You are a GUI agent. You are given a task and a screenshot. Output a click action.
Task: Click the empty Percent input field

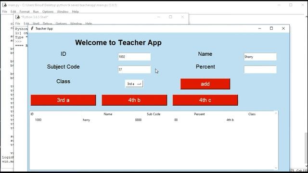click(x=260, y=69)
